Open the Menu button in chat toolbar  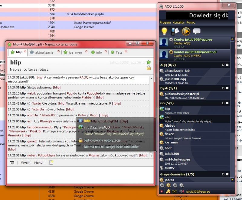[38, 163]
